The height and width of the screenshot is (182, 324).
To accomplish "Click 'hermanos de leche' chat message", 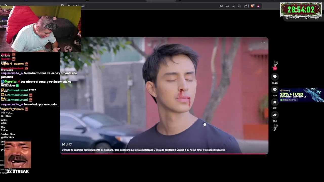I will 39,75.
